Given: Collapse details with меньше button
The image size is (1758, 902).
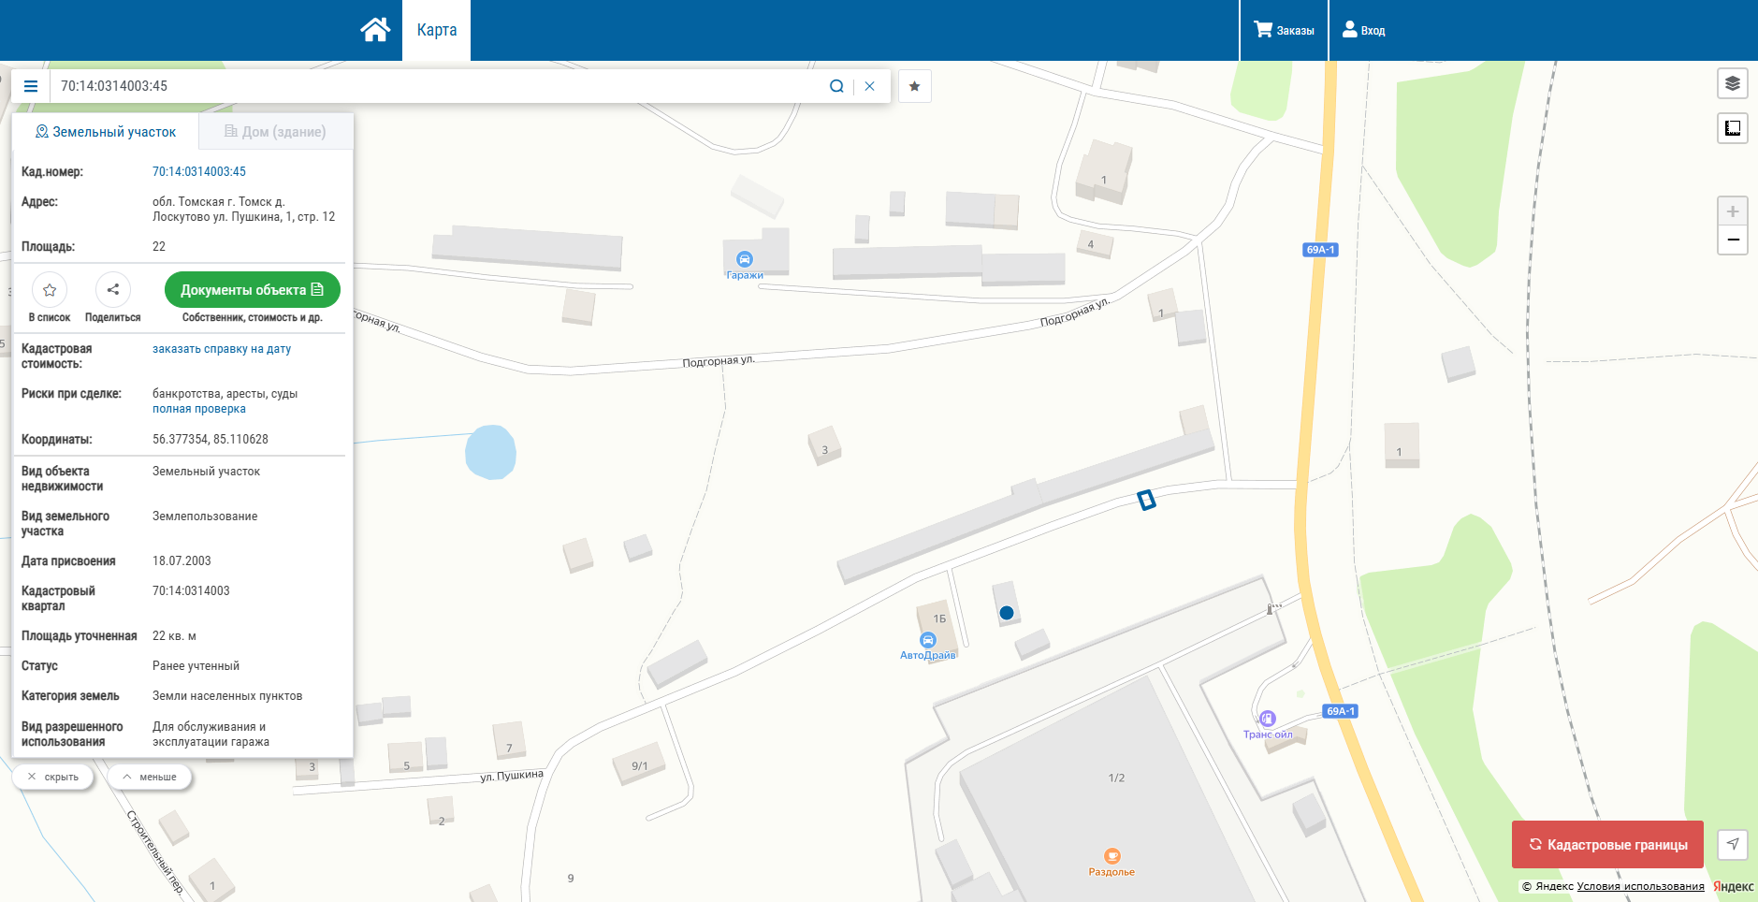Looking at the screenshot, I should point(150,777).
